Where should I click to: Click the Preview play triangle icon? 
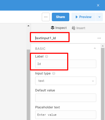(x=77, y=17)
